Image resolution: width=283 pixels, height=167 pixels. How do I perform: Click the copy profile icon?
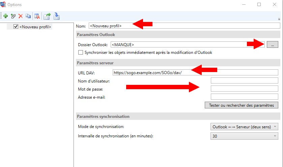click(x=28, y=16)
